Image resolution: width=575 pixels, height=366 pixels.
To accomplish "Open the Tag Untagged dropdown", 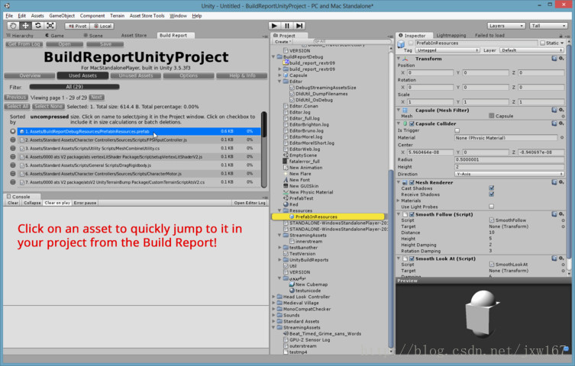I will tap(447, 50).
